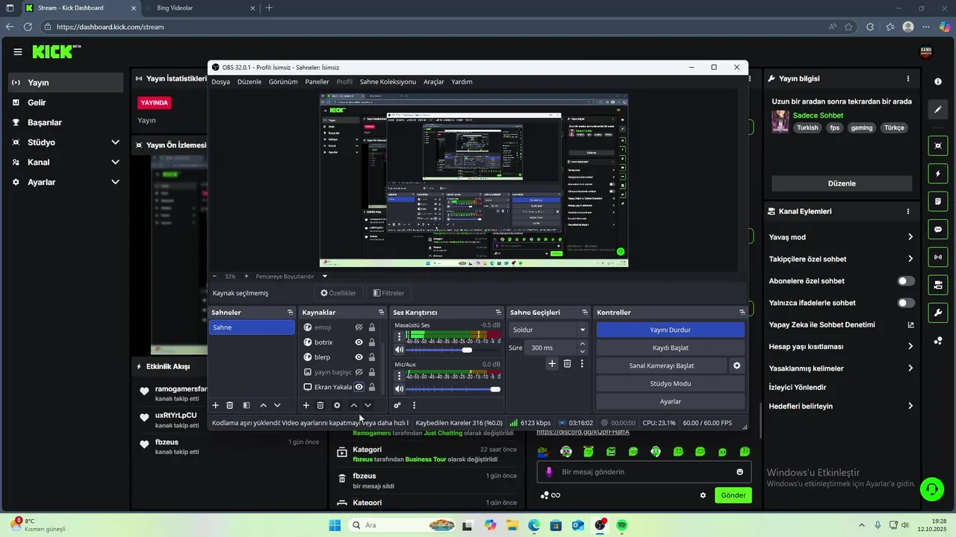Click the green Gönder button

pos(733,495)
